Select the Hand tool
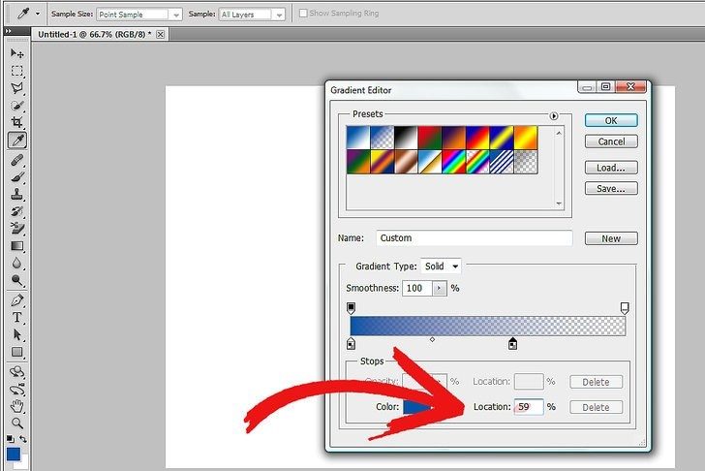 tap(17, 405)
